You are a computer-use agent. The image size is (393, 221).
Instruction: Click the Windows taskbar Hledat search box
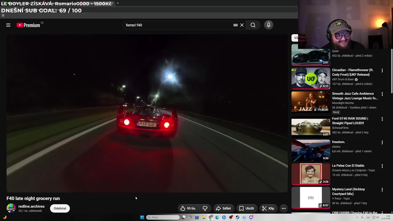[163, 217]
